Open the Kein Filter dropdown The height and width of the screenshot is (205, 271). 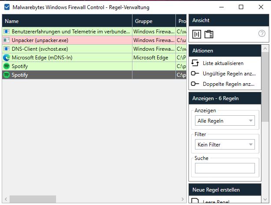tap(225, 144)
